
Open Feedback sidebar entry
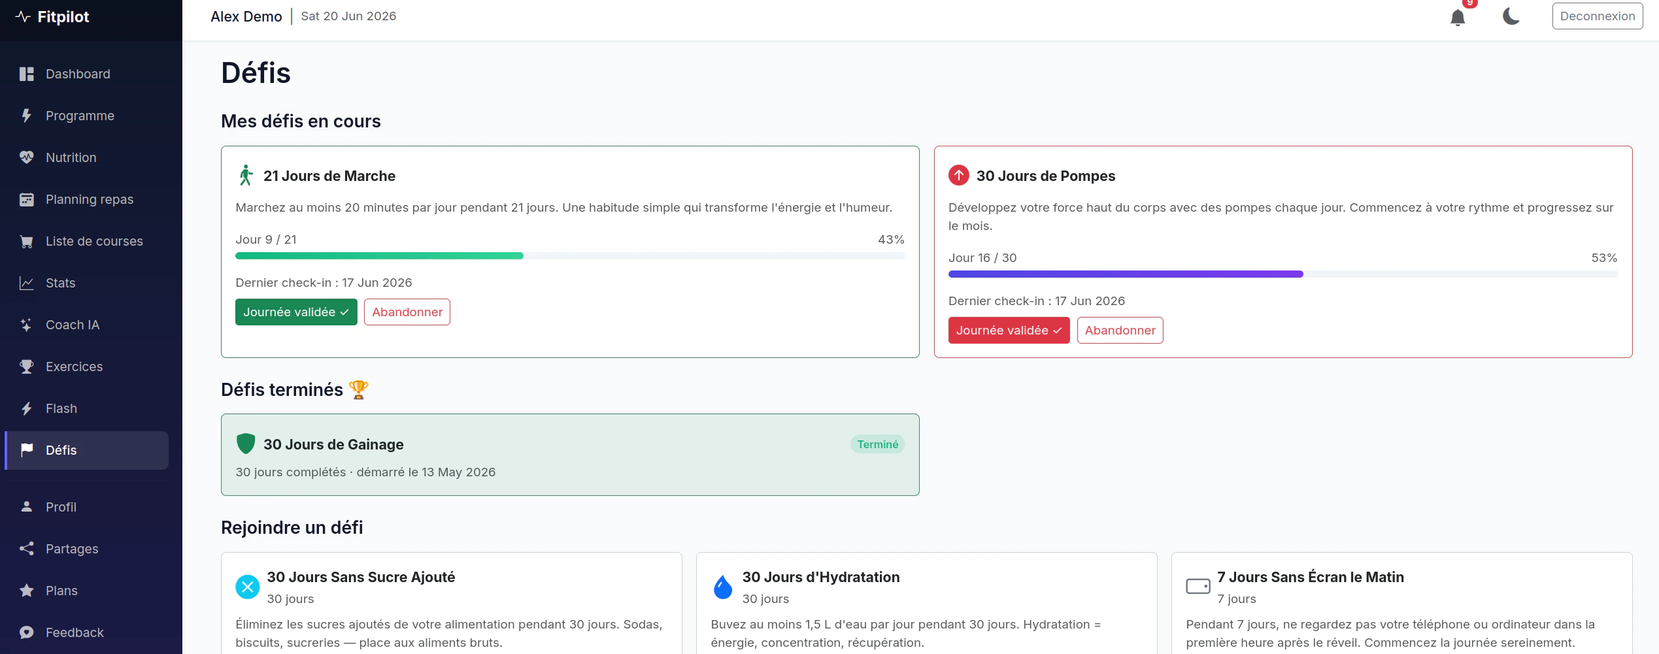[86, 632]
